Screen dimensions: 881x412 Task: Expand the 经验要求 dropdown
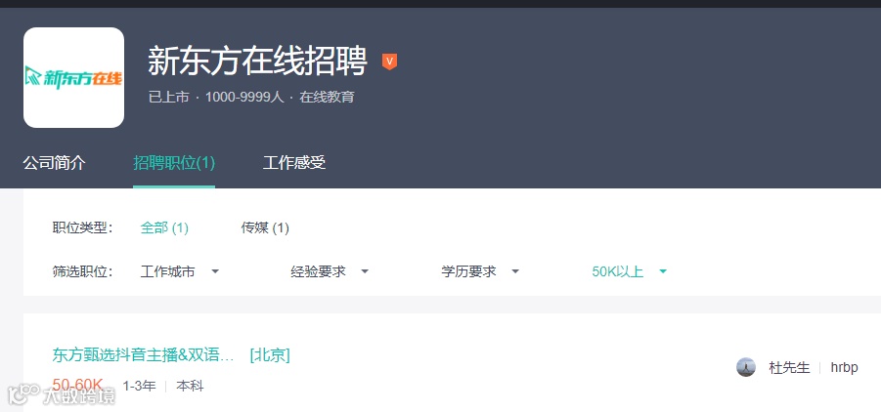[330, 272]
